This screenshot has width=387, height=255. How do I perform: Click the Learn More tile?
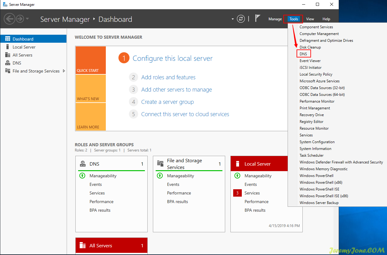(90, 117)
